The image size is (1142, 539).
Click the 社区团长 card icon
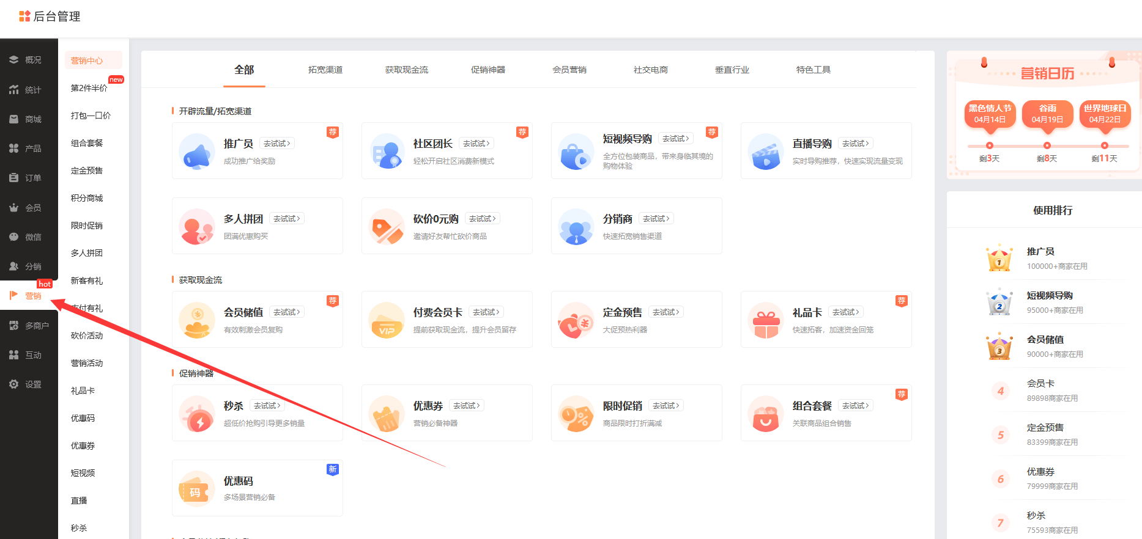pos(387,152)
